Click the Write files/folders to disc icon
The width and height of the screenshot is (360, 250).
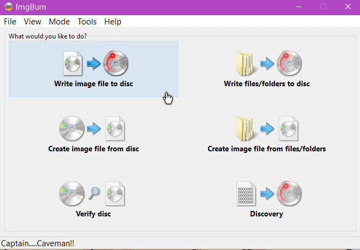click(x=269, y=63)
